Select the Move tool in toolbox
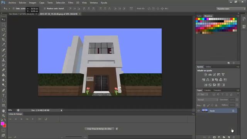 3,20
